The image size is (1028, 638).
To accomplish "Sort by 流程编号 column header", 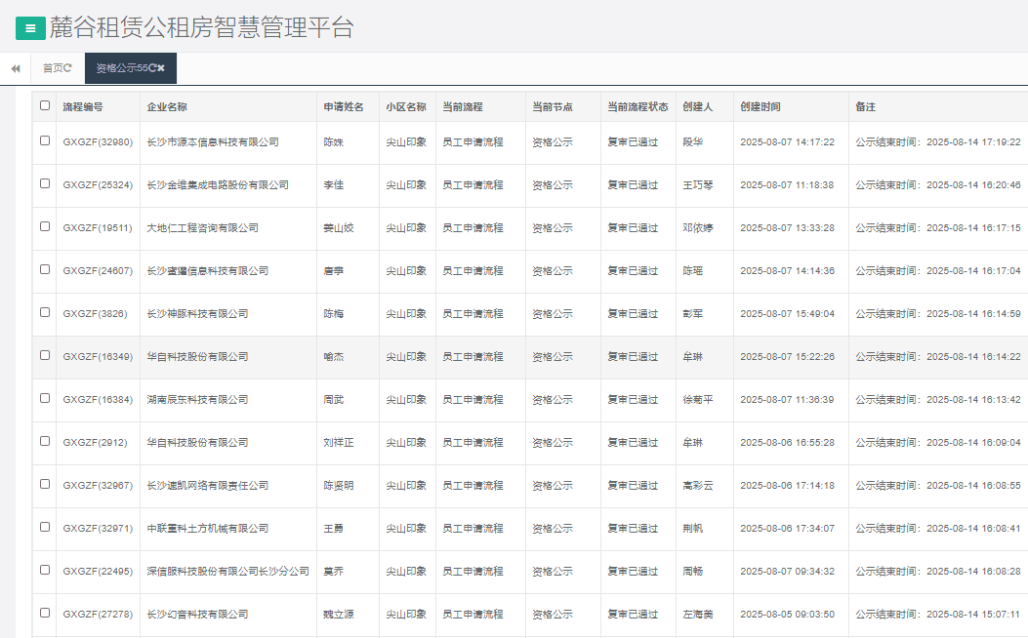I will (x=83, y=106).
